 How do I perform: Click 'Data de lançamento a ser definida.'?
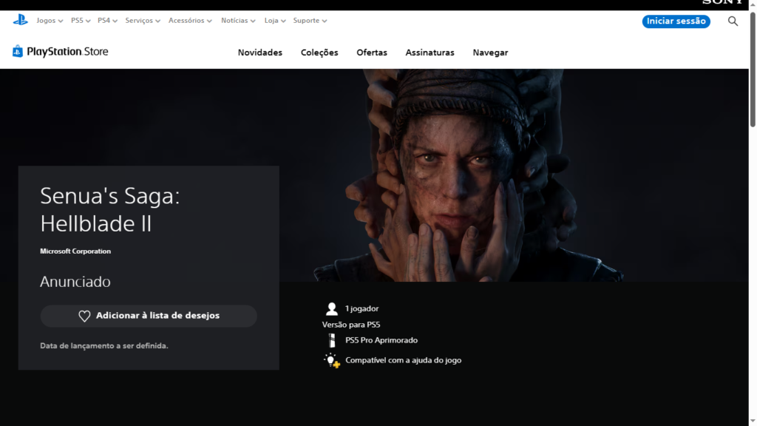point(104,346)
